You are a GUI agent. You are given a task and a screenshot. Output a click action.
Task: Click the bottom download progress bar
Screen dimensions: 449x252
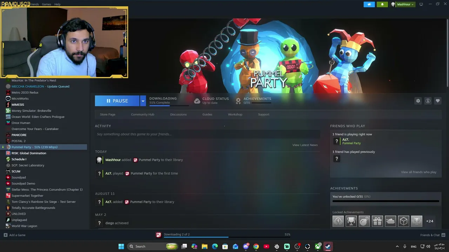(x=228, y=237)
